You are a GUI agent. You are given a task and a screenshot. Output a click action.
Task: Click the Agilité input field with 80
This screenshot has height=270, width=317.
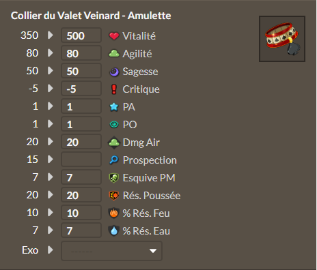(81, 53)
